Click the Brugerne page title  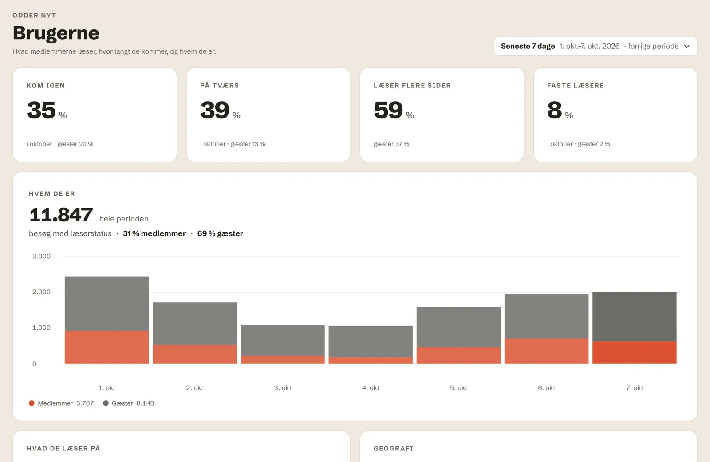tap(56, 33)
